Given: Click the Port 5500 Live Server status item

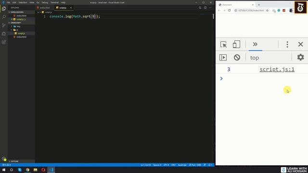Looking at the screenshot, I should [x=195, y=165].
